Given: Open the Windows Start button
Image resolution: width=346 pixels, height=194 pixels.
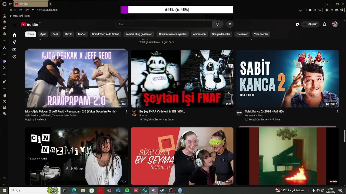Looking at the screenshot, I should point(4,190).
